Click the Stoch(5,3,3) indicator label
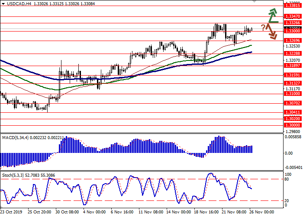This screenshot has height=216, width=303. click(x=14, y=176)
